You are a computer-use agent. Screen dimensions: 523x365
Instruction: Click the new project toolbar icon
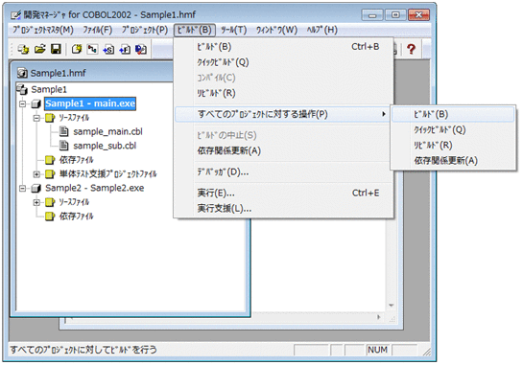(77, 49)
